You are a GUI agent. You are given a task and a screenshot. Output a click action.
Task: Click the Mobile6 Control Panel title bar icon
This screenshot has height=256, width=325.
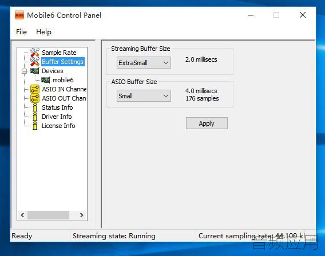click(19, 15)
